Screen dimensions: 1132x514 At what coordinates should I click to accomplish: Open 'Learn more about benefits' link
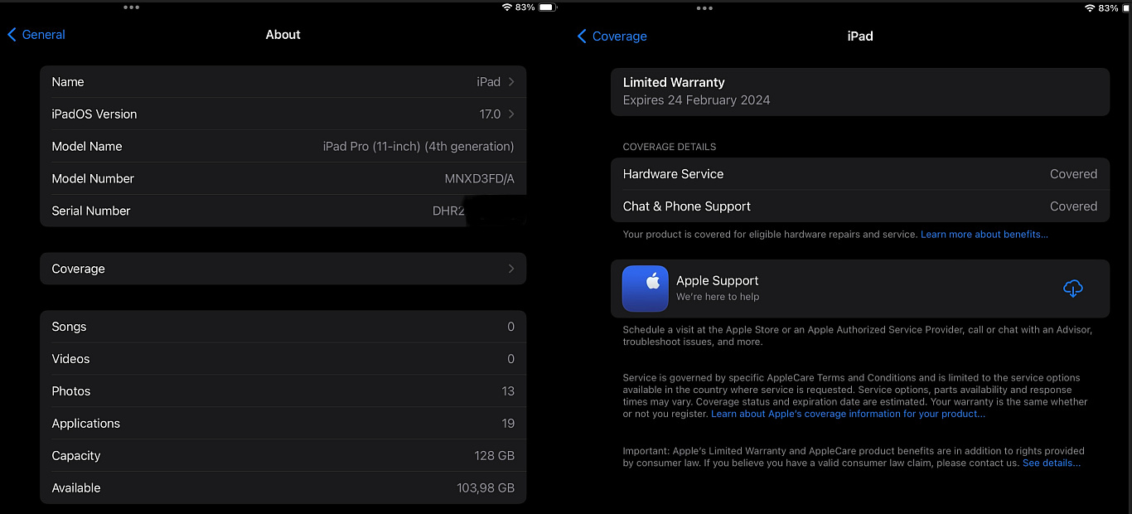[984, 235]
